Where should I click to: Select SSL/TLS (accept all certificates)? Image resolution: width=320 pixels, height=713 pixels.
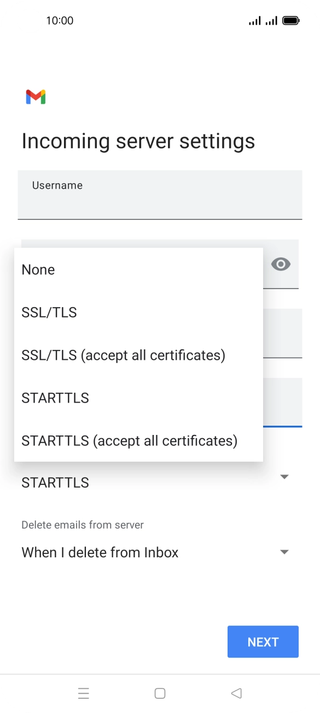coord(138,355)
